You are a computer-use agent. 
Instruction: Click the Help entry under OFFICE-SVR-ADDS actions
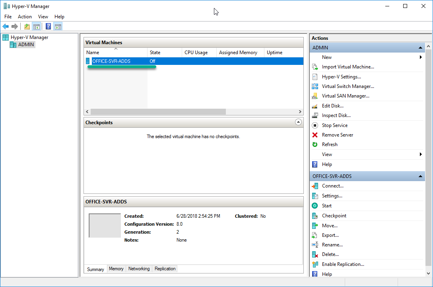tap(327, 274)
